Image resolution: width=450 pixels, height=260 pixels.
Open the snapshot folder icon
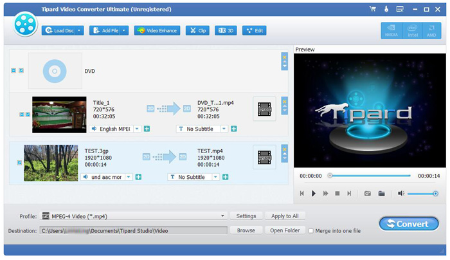tap(381, 193)
